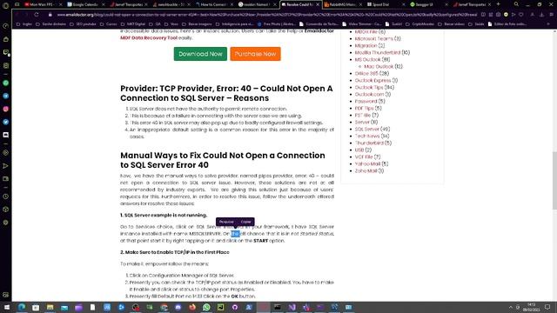Open the Office 365 category link
The image size is (557, 313).
pos(366,73)
